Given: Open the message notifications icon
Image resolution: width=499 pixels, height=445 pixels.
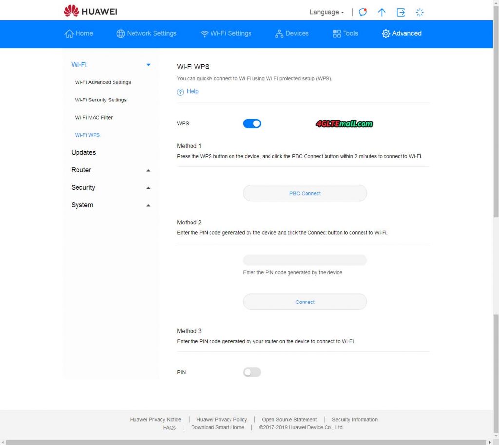Looking at the screenshot, I should point(362,12).
